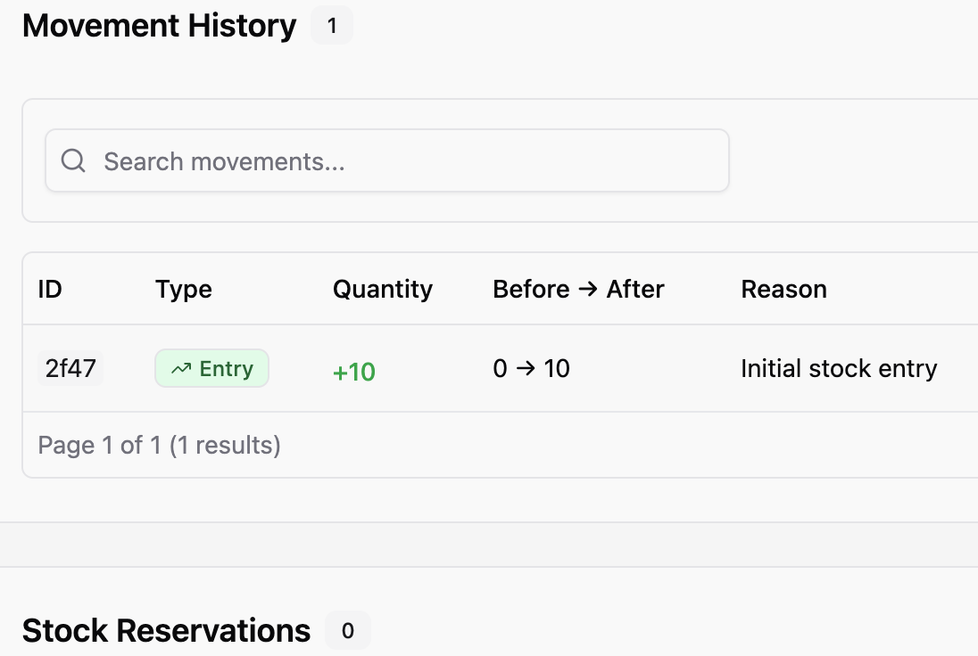Image resolution: width=978 pixels, height=656 pixels.
Task: Open movement ID 2f47
Action: point(70,369)
